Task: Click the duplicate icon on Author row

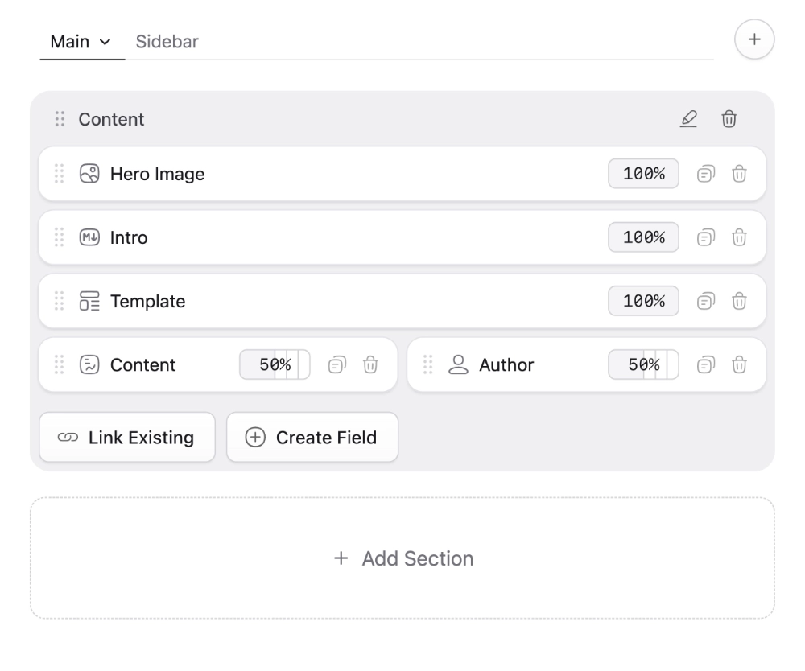Action: tap(705, 364)
